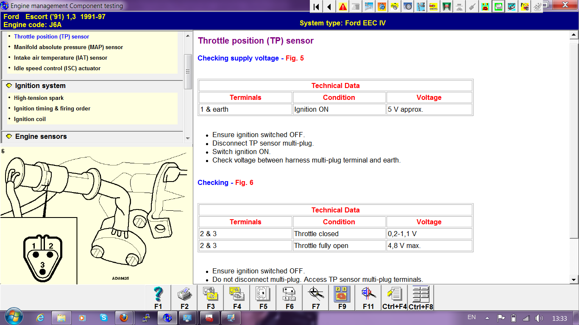579x325 pixels.
Task: Click the '0,2-1,1 V' voltage cell
Action: tap(429, 234)
